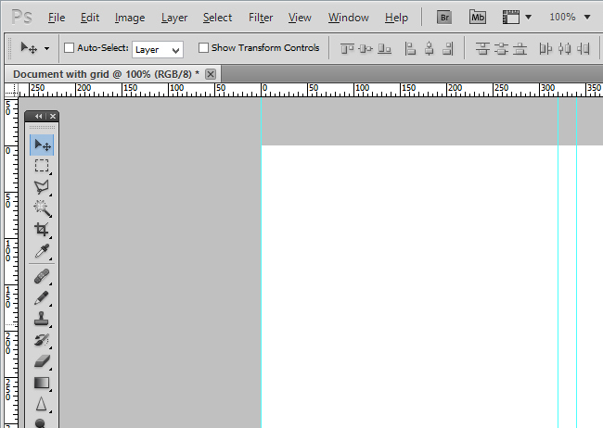Screen dimensions: 603x428
Task: Select the Polygonal Lasso tool
Action: 42,187
